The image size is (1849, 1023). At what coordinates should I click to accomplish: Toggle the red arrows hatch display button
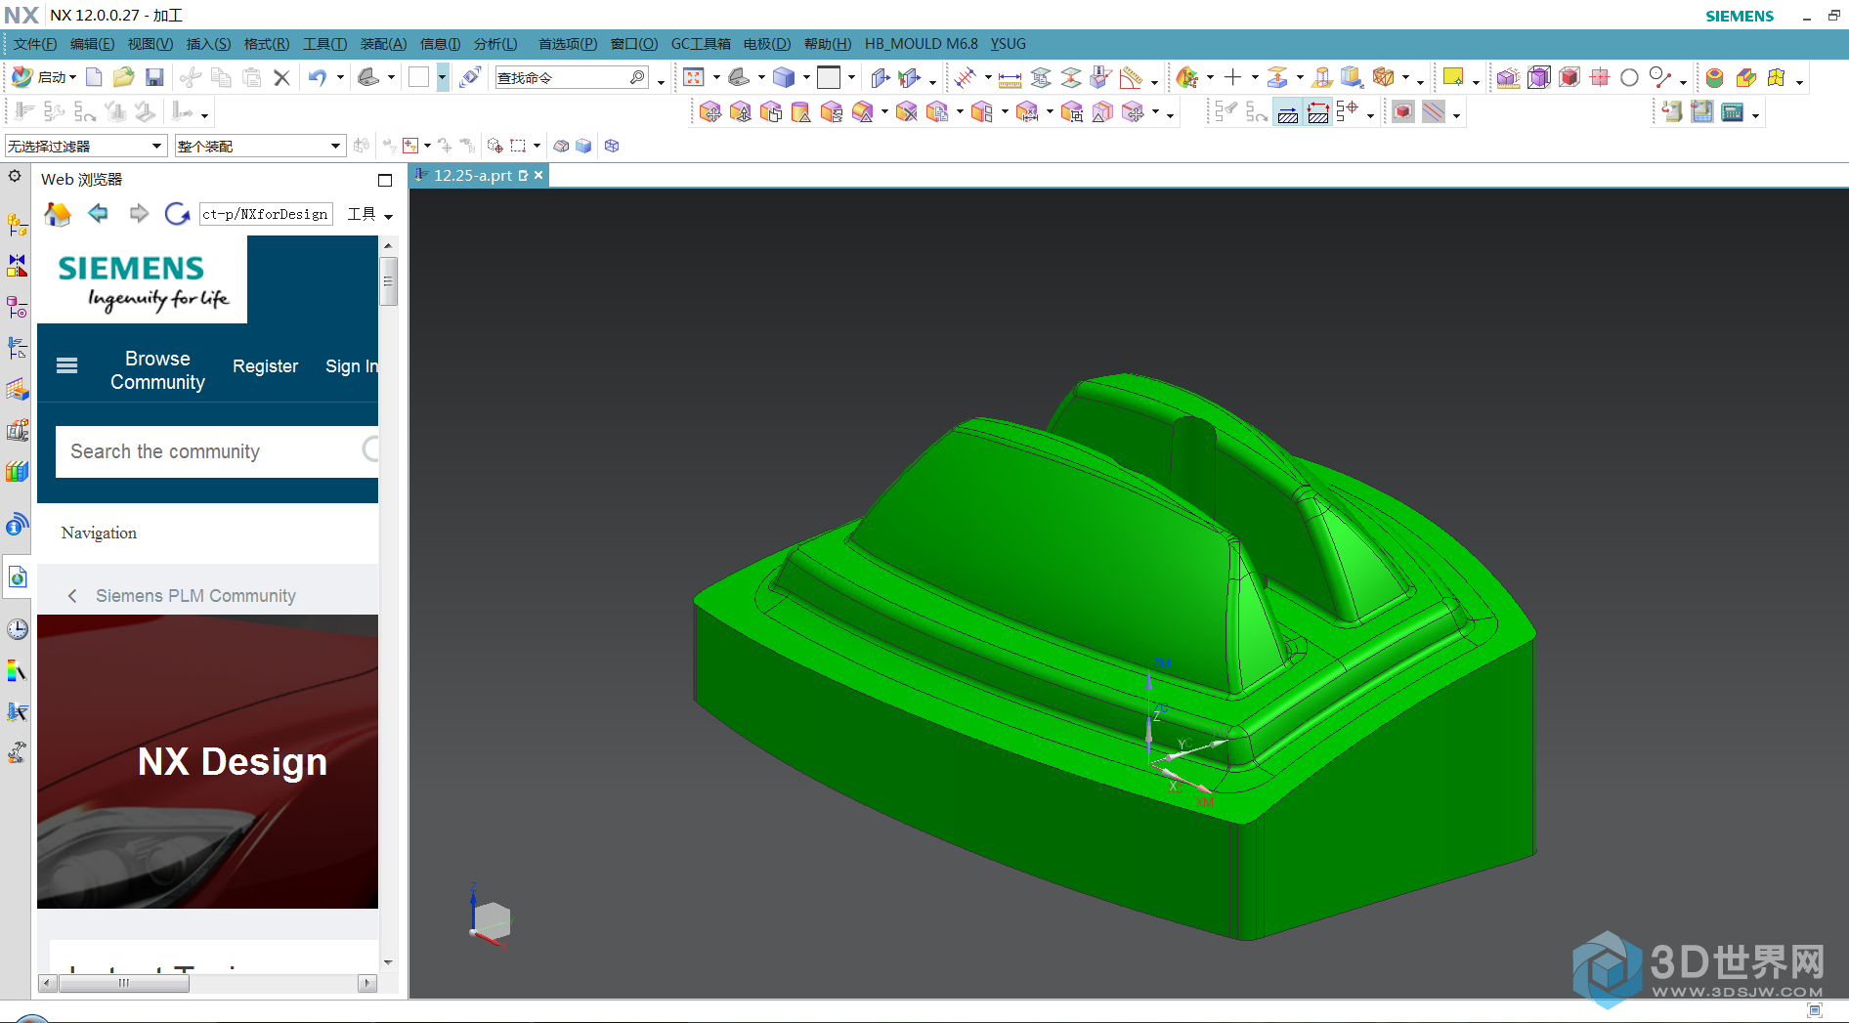[x=1318, y=113]
